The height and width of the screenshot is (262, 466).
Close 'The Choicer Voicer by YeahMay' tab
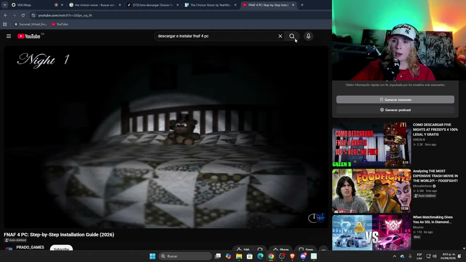point(235,5)
